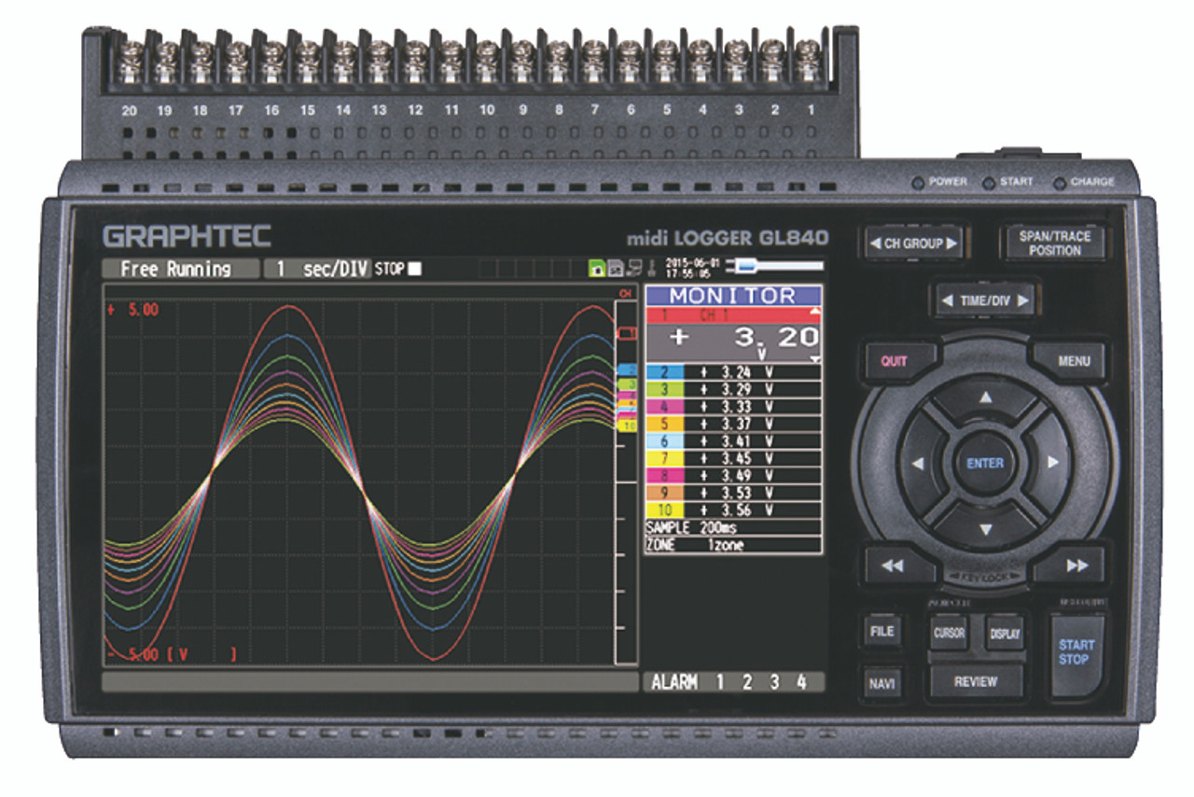
Task: Click the green SD card status icon
Action: pos(596,266)
